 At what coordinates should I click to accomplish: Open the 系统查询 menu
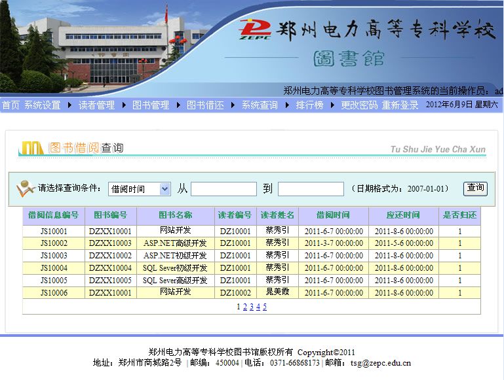pyautogui.click(x=260, y=105)
